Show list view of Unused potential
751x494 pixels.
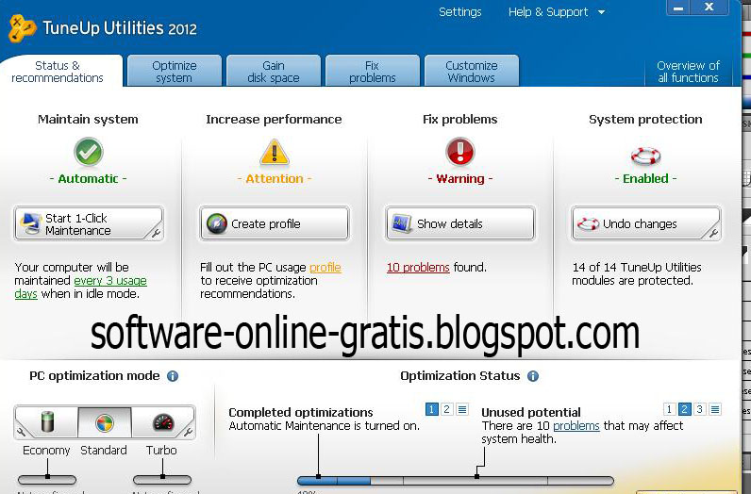[715, 409]
